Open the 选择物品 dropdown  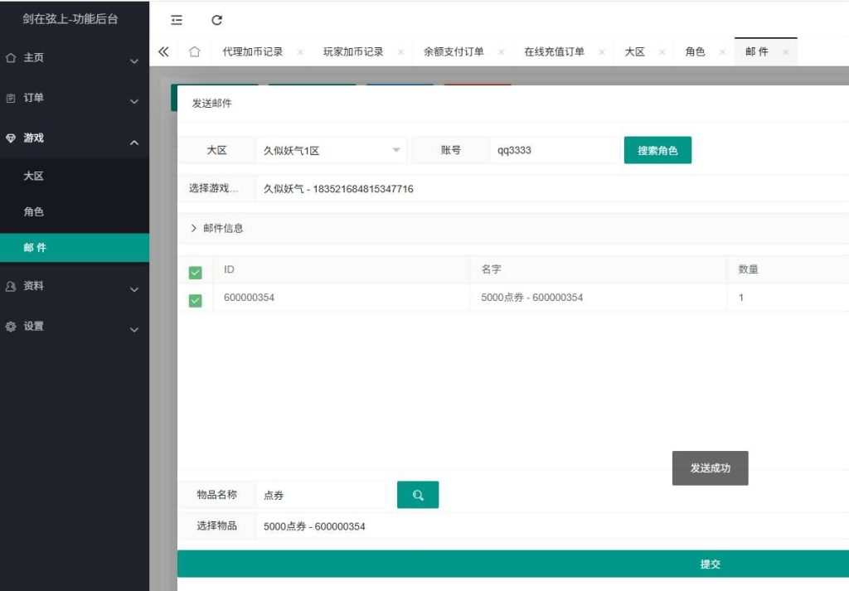pyautogui.click(x=552, y=526)
